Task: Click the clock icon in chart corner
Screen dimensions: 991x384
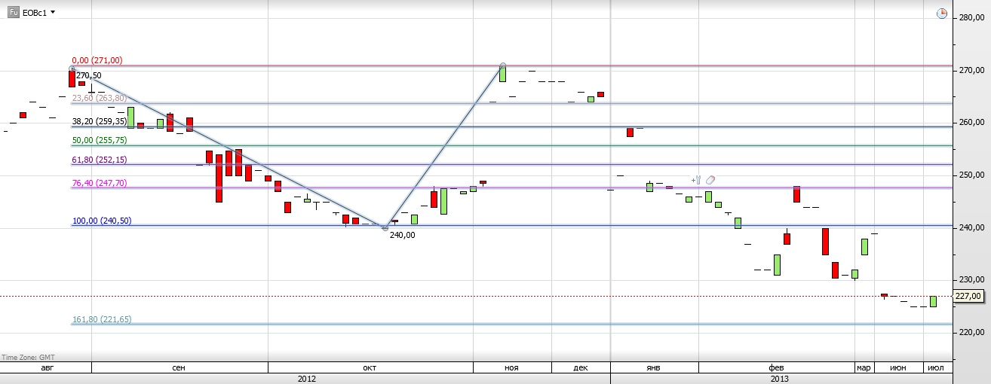Action: pos(941,14)
